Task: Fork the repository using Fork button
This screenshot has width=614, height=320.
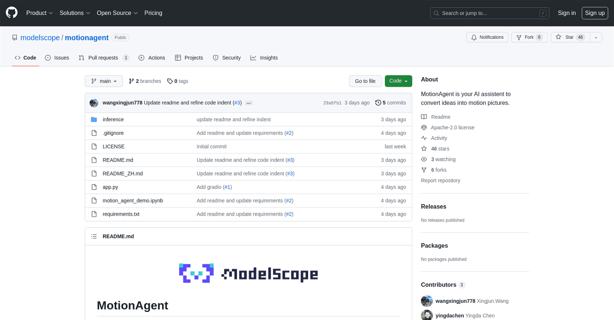Action: click(529, 37)
